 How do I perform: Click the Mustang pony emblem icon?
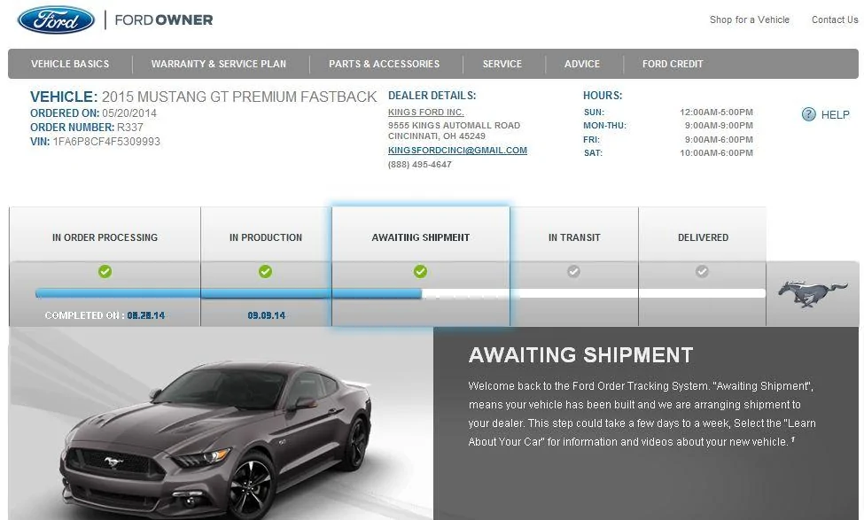click(x=813, y=293)
